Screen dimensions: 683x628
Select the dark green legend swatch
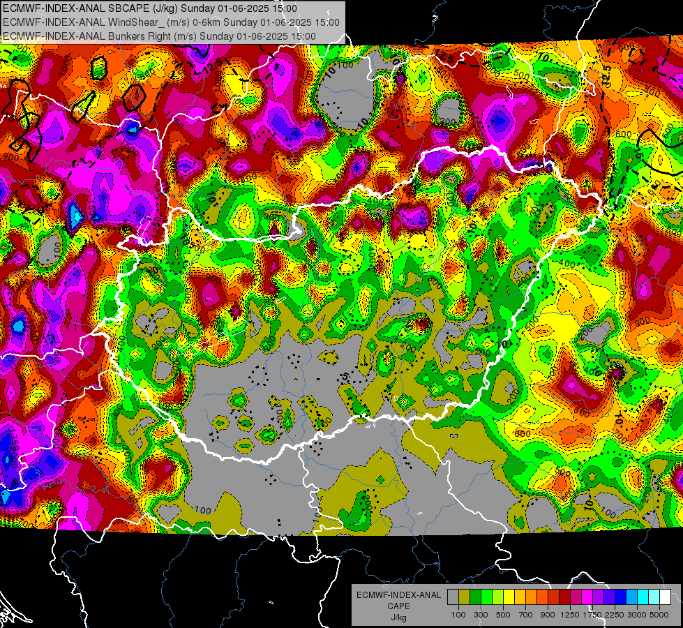pos(475,597)
